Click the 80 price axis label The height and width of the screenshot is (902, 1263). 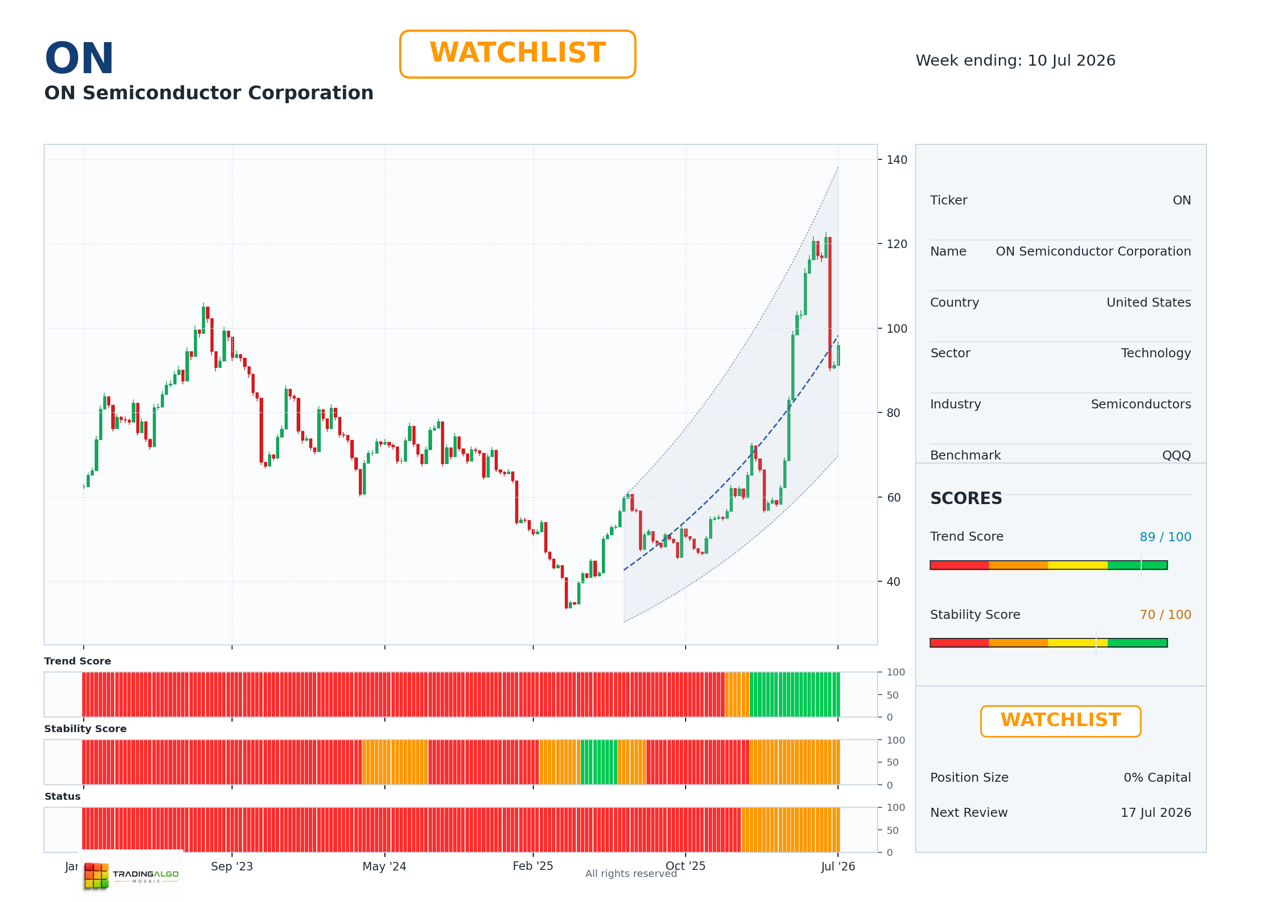(893, 413)
